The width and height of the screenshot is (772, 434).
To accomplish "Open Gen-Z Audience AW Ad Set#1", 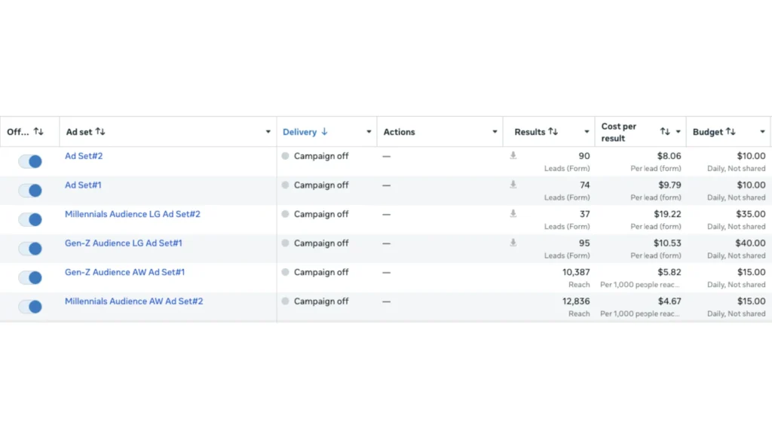I will [124, 272].
